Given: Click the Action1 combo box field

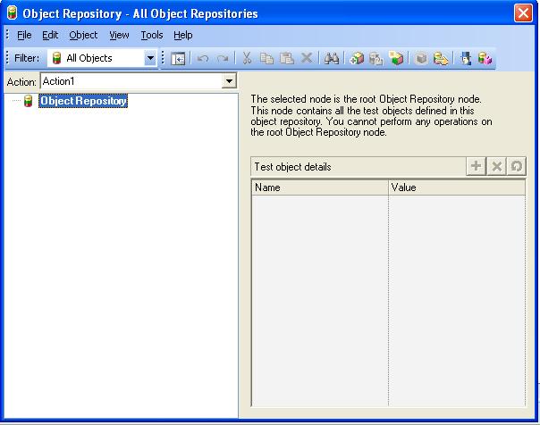Looking at the screenshot, I should click(x=139, y=81).
